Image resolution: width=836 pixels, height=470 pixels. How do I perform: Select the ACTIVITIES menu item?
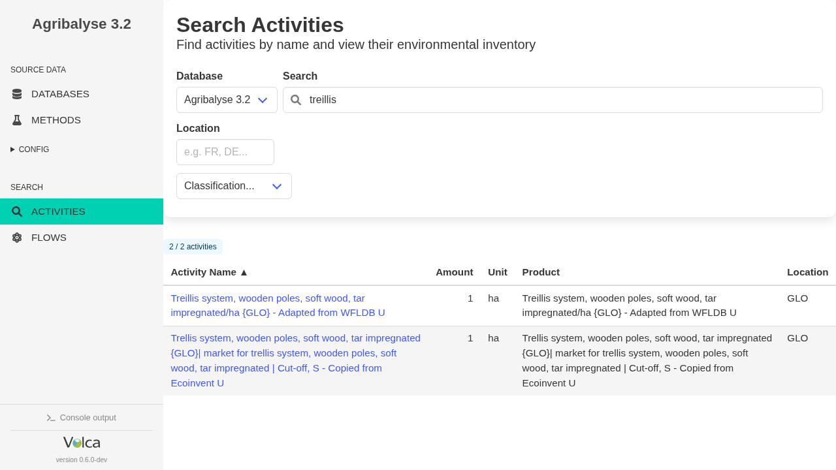coord(82,211)
